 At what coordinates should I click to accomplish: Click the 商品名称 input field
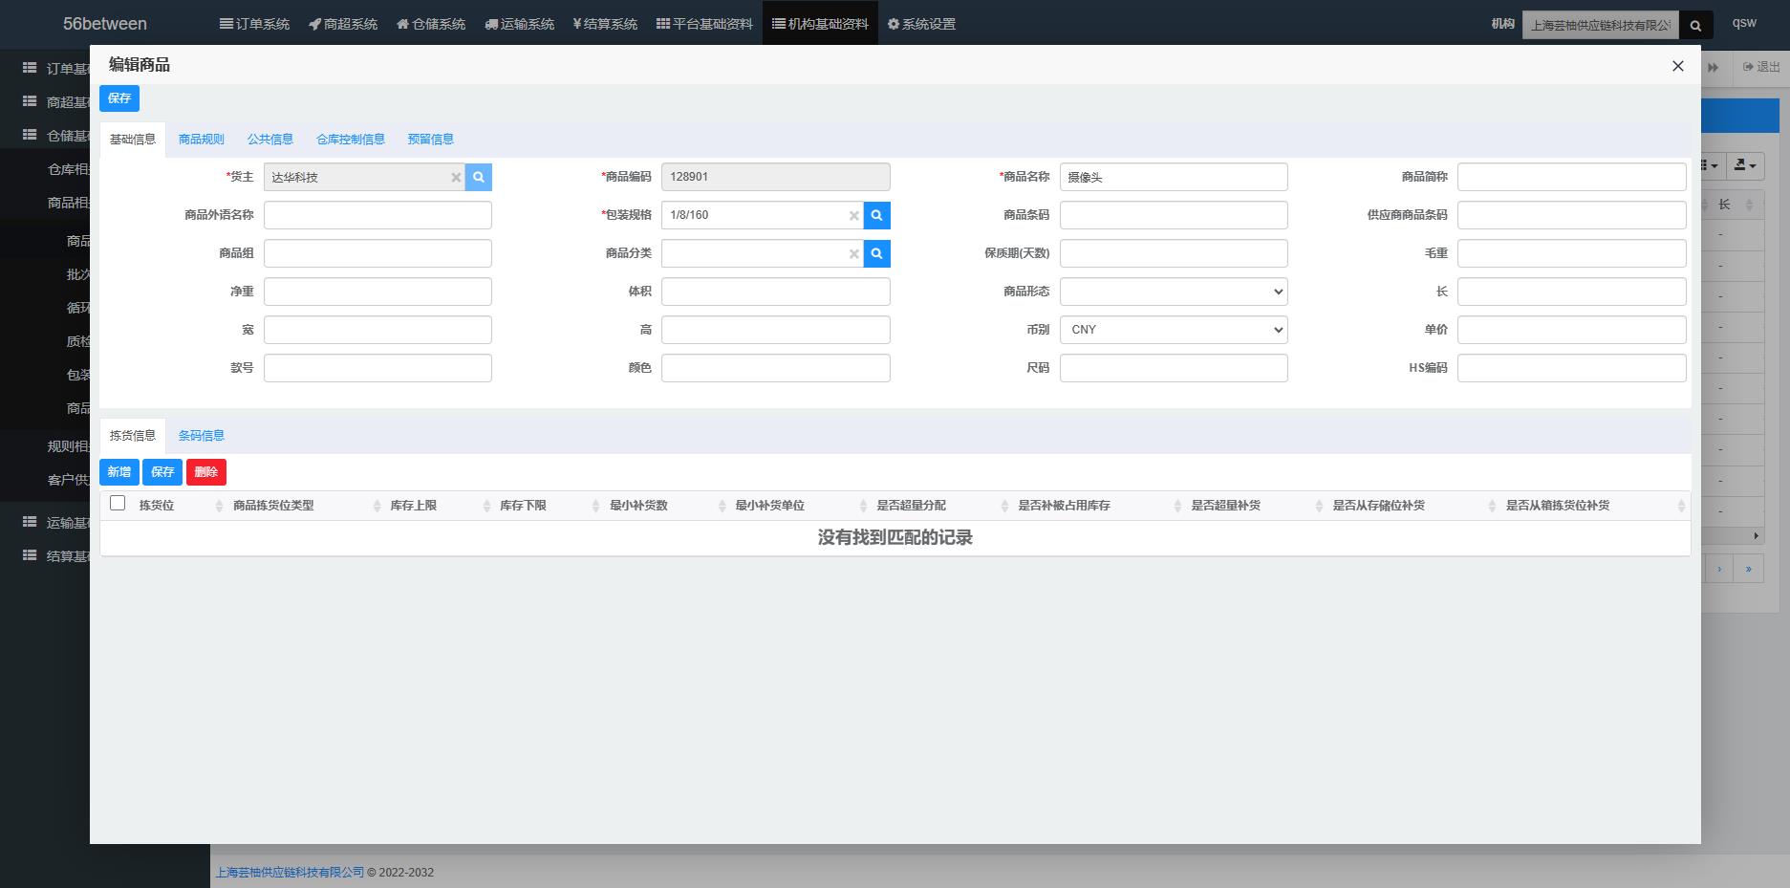[1174, 177]
